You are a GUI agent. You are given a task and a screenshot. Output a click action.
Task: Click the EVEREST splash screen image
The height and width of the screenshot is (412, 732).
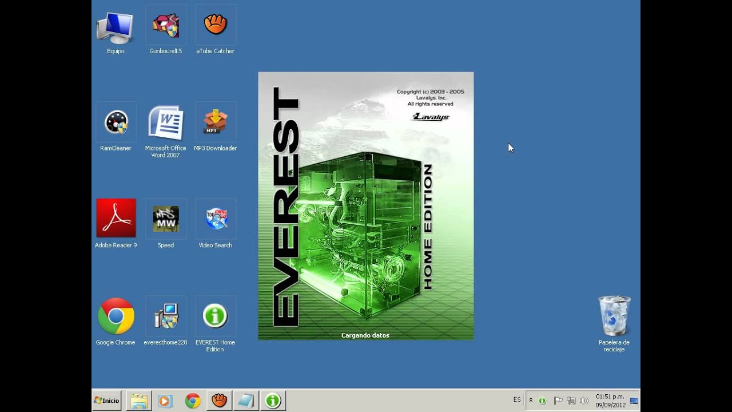[x=366, y=206]
